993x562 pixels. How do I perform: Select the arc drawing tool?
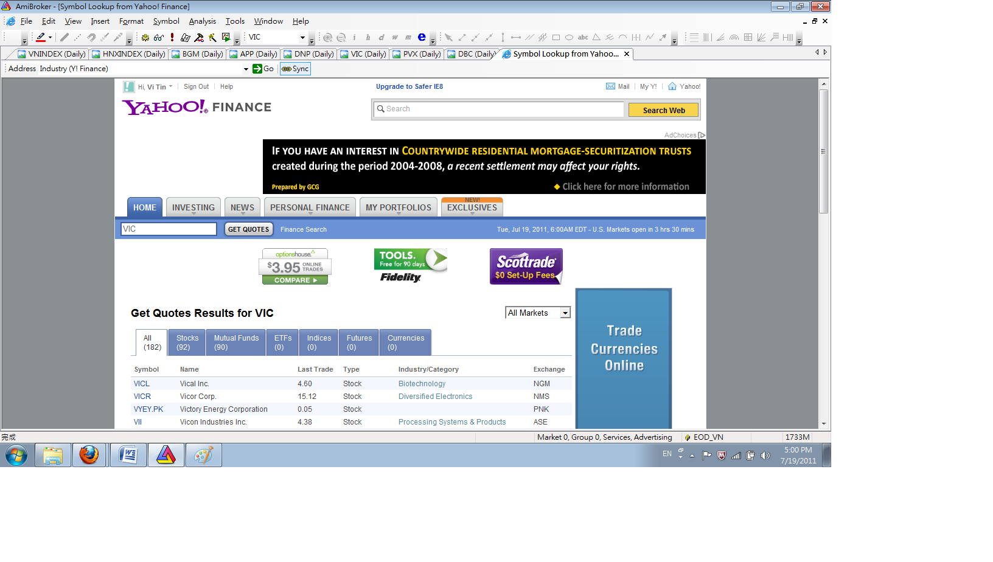point(623,37)
